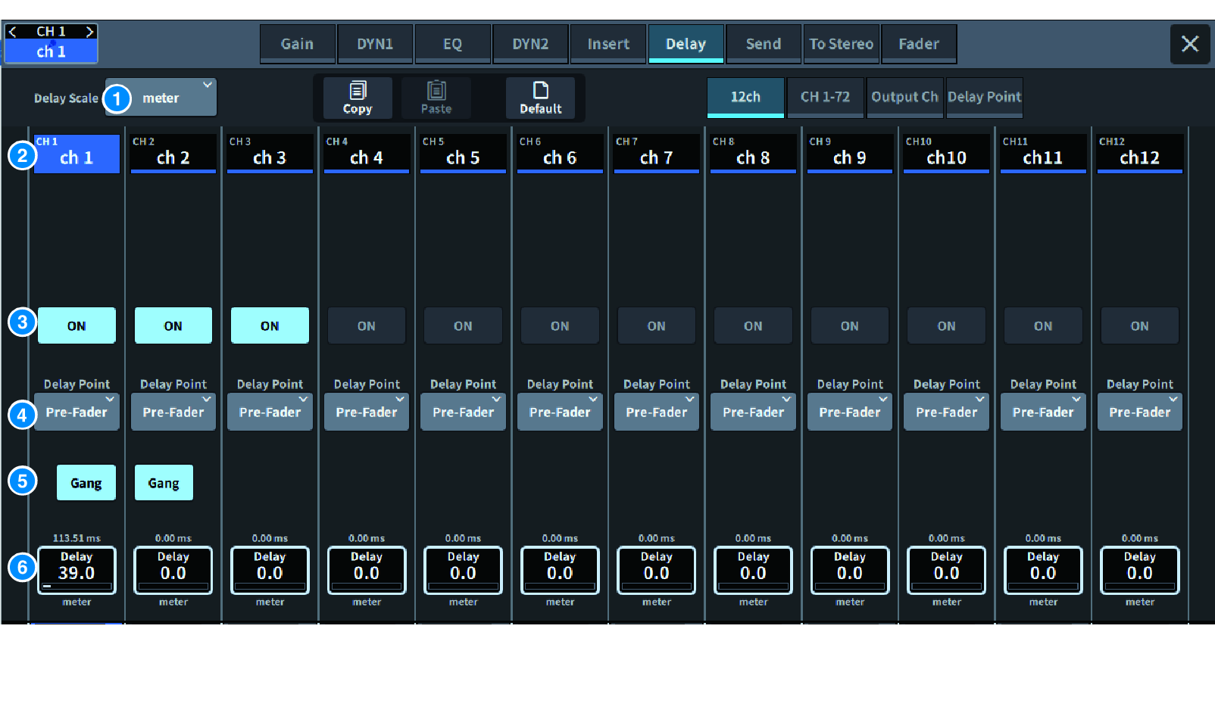Open ch 12 Delay Point dropdown
Screen dimensions: 1215x716
[x=1139, y=412]
